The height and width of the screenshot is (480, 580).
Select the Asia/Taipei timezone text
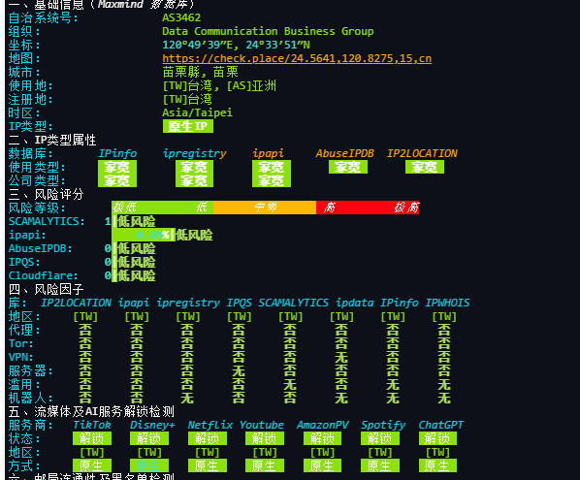(197, 112)
